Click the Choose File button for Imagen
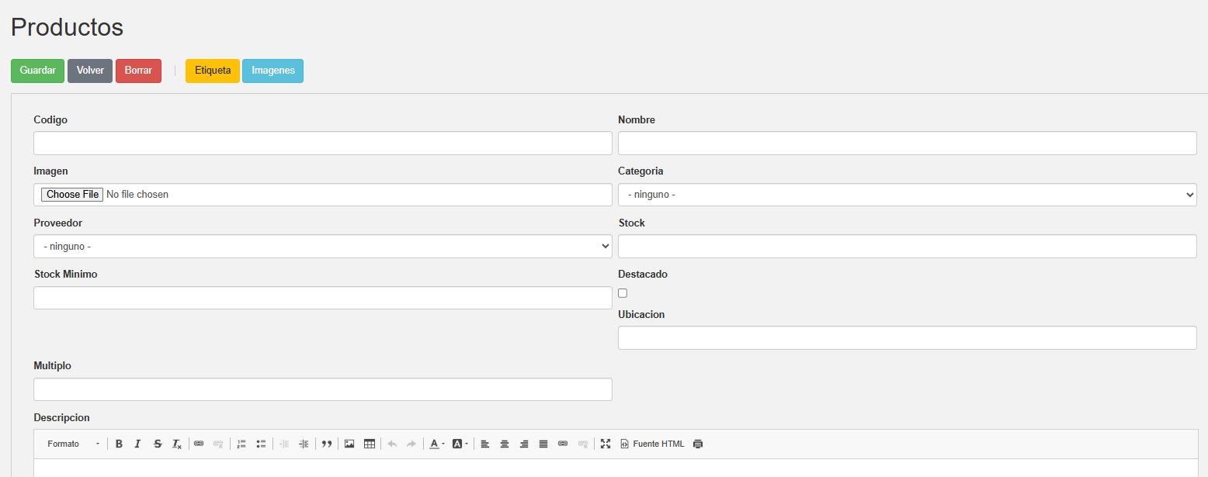This screenshot has height=477, width=1208. [x=72, y=195]
